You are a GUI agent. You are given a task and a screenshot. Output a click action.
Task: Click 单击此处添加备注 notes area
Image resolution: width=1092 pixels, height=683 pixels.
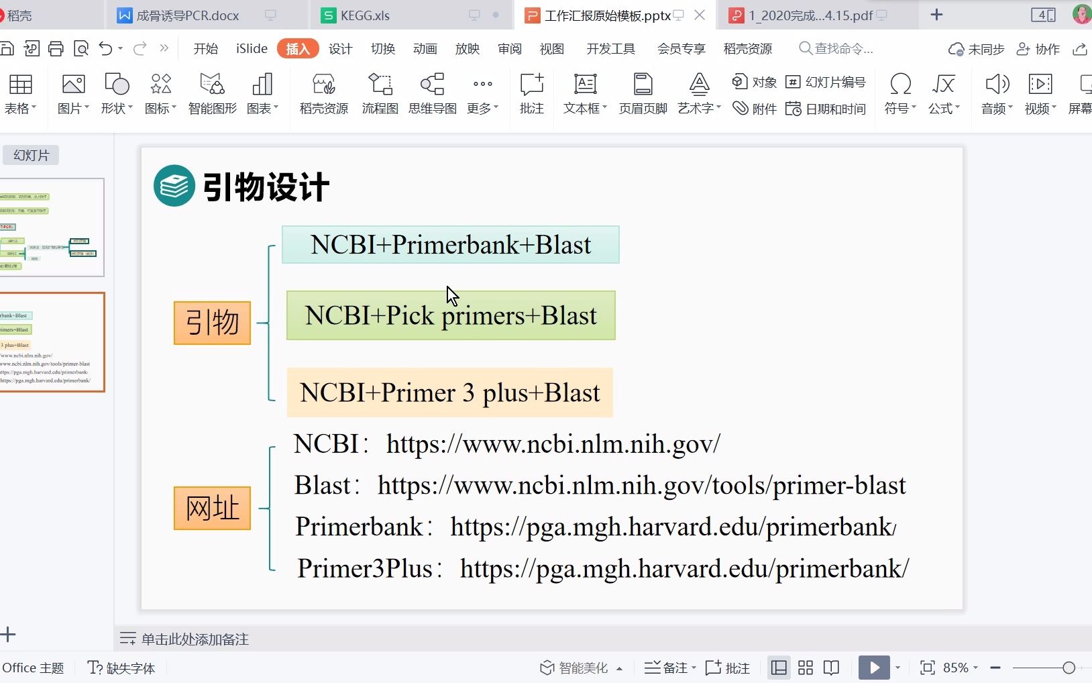coord(195,639)
